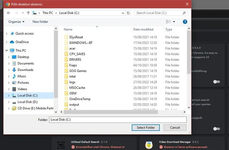229x150 pixels.
Task: Click the Utilitool Default Search extension icon
Action: (x=61, y=145)
